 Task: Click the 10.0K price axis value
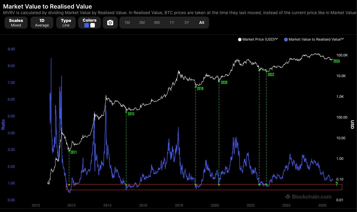341,76
